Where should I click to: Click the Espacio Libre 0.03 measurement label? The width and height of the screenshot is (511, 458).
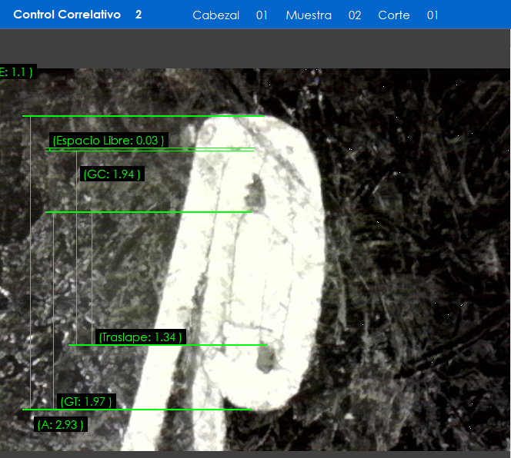[x=109, y=141]
